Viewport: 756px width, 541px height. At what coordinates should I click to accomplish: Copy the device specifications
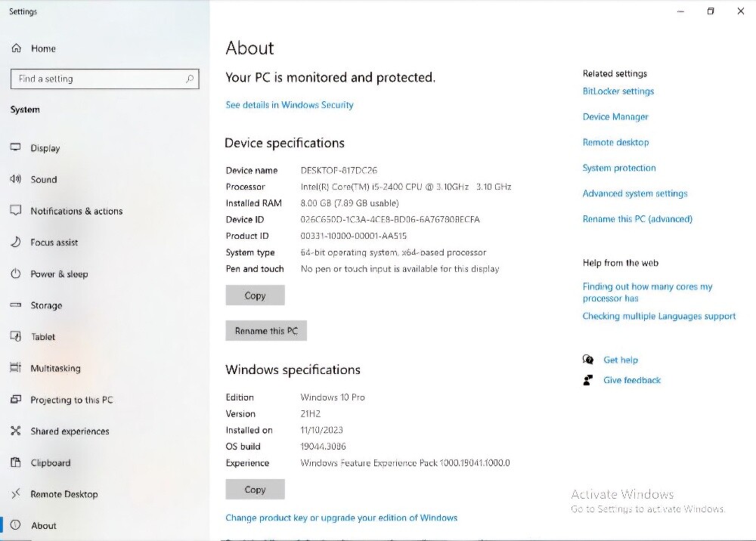pyautogui.click(x=255, y=295)
